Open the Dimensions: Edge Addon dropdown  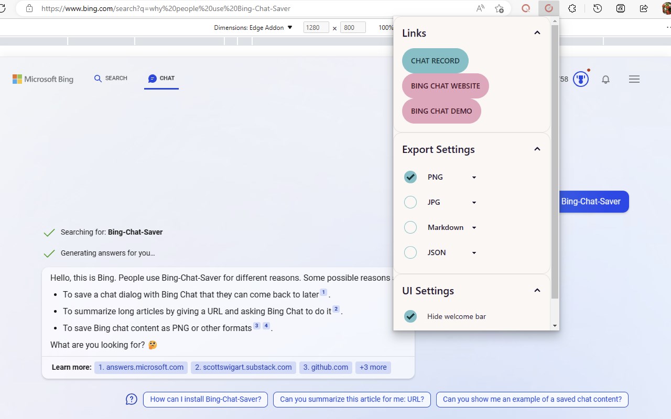(x=253, y=28)
